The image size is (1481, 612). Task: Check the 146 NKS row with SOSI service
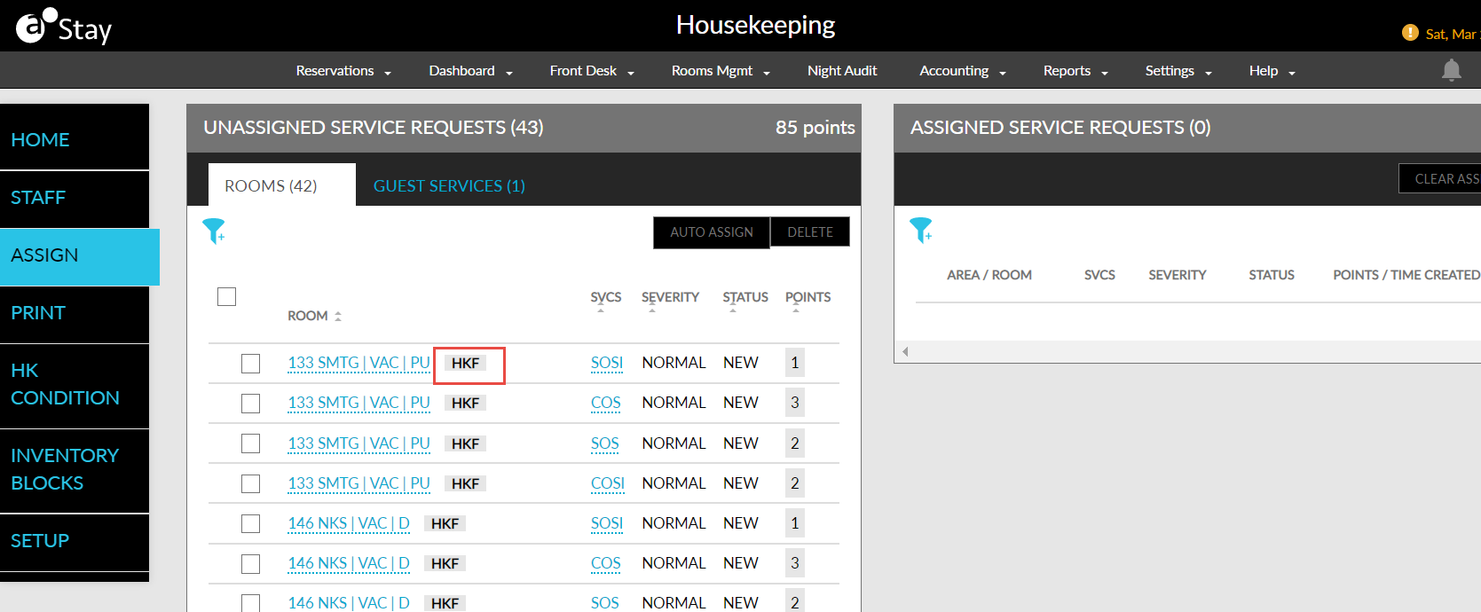[251, 523]
